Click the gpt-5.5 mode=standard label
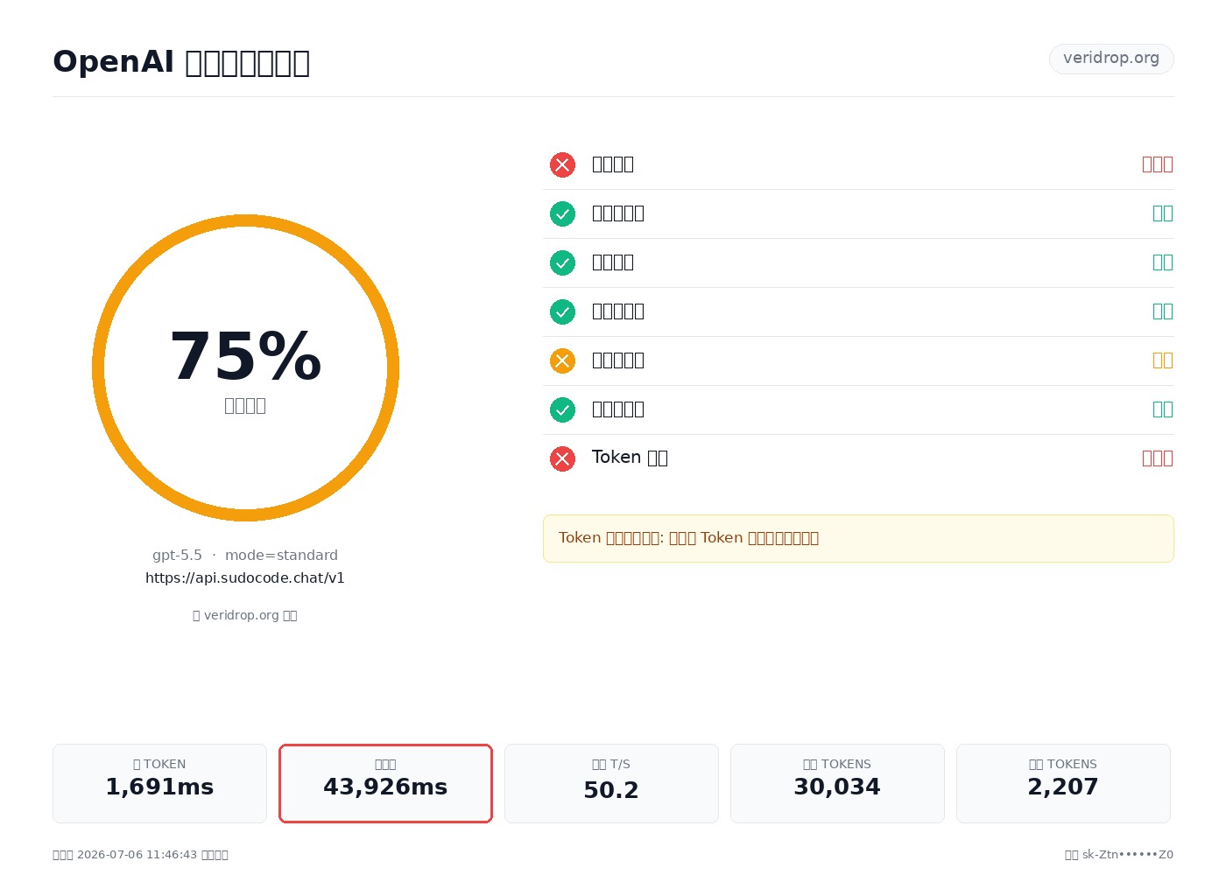1226x875 pixels. 245,555
